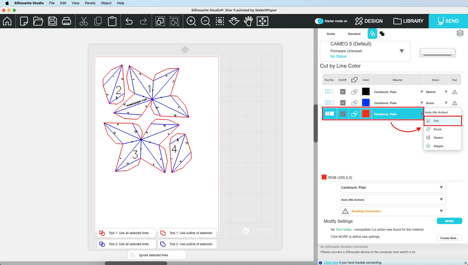Image resolution: width=468 pixels, height=265 pixels.
Task: Open the Panels menu
Action: (x=90, y=3)
